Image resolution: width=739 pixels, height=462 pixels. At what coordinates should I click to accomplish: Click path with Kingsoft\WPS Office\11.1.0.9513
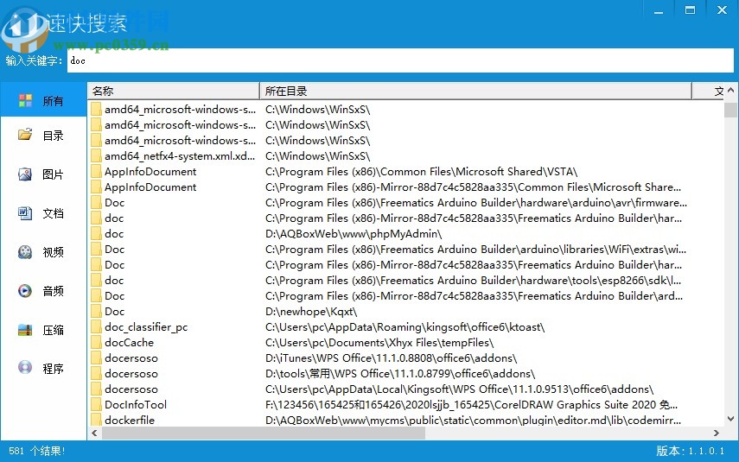460,389
